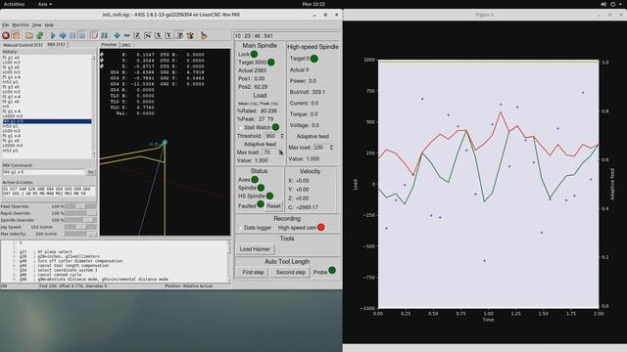Click the Load Haimer button
627x352 pixels.
pyautogui.click(x=255, y=249)
